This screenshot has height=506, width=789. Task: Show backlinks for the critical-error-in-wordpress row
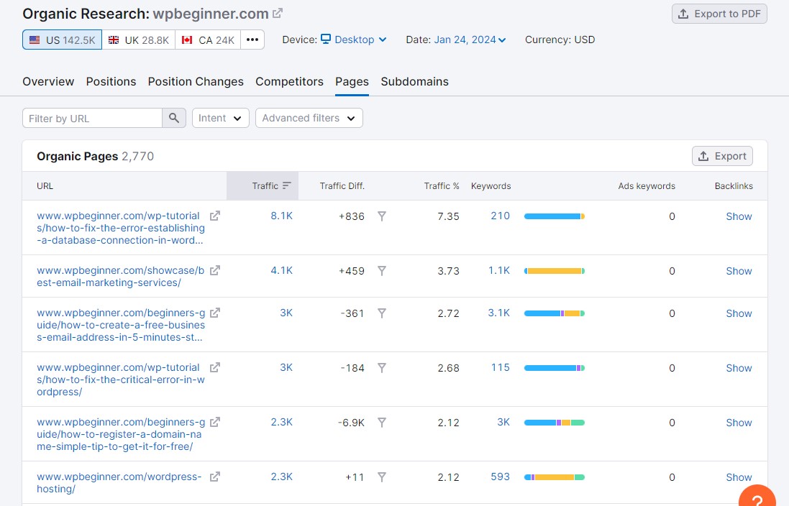click(x=739, y=368)
